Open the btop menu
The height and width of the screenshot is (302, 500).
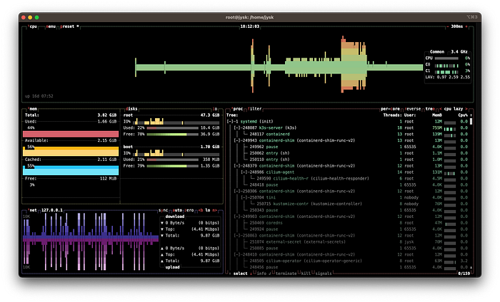pos(51,26)
